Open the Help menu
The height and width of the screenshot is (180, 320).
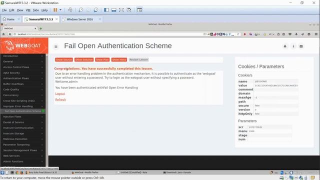click(44, 10)
